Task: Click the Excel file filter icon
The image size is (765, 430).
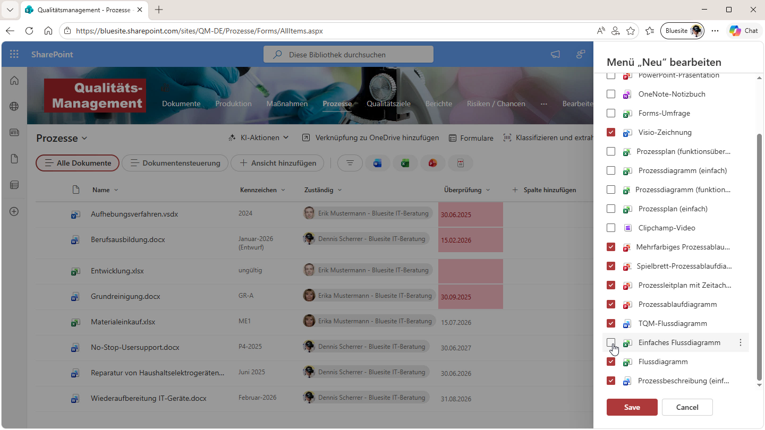Action: click(405, 164)
